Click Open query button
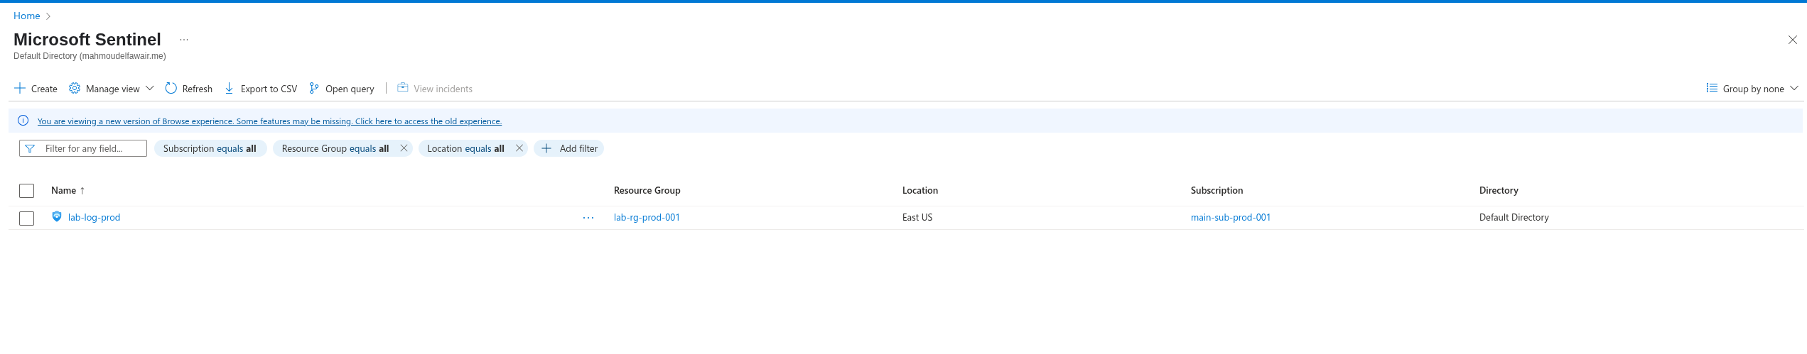Image resolution: width=1807 pixels, height=354 pixels. pyautogui.click(x=342, y=89)
